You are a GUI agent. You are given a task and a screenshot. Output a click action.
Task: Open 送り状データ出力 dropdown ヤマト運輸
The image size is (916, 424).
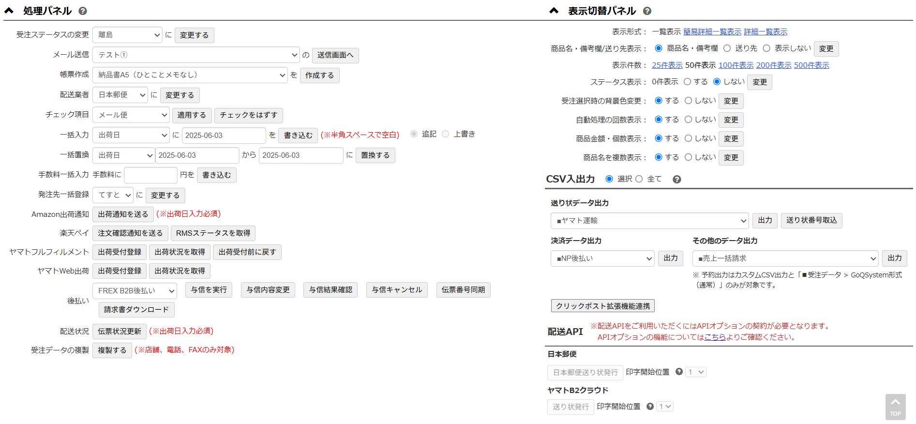pos(649,221)
